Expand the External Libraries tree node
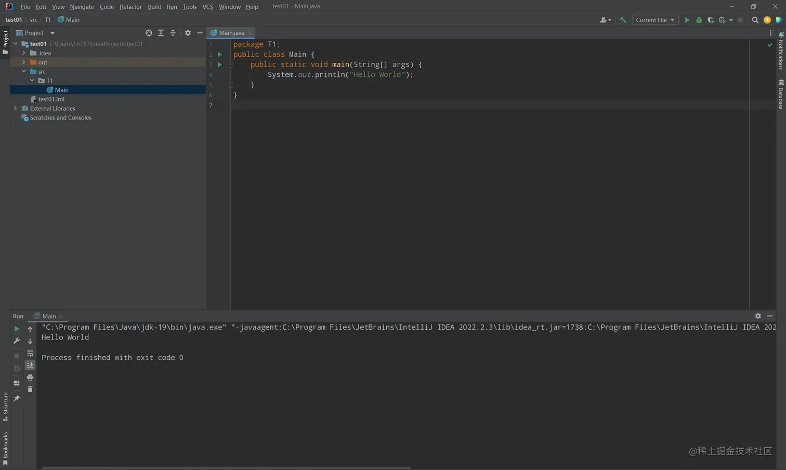 (16, 109)
